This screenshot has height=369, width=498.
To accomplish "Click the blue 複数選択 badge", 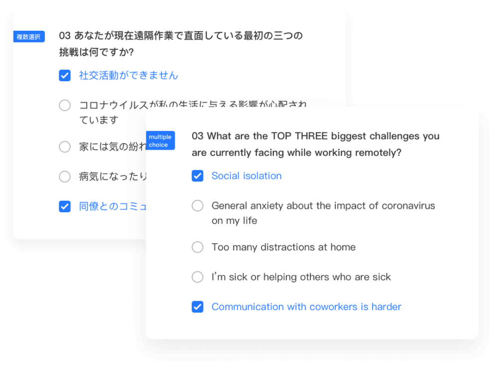I will [29, 37].
